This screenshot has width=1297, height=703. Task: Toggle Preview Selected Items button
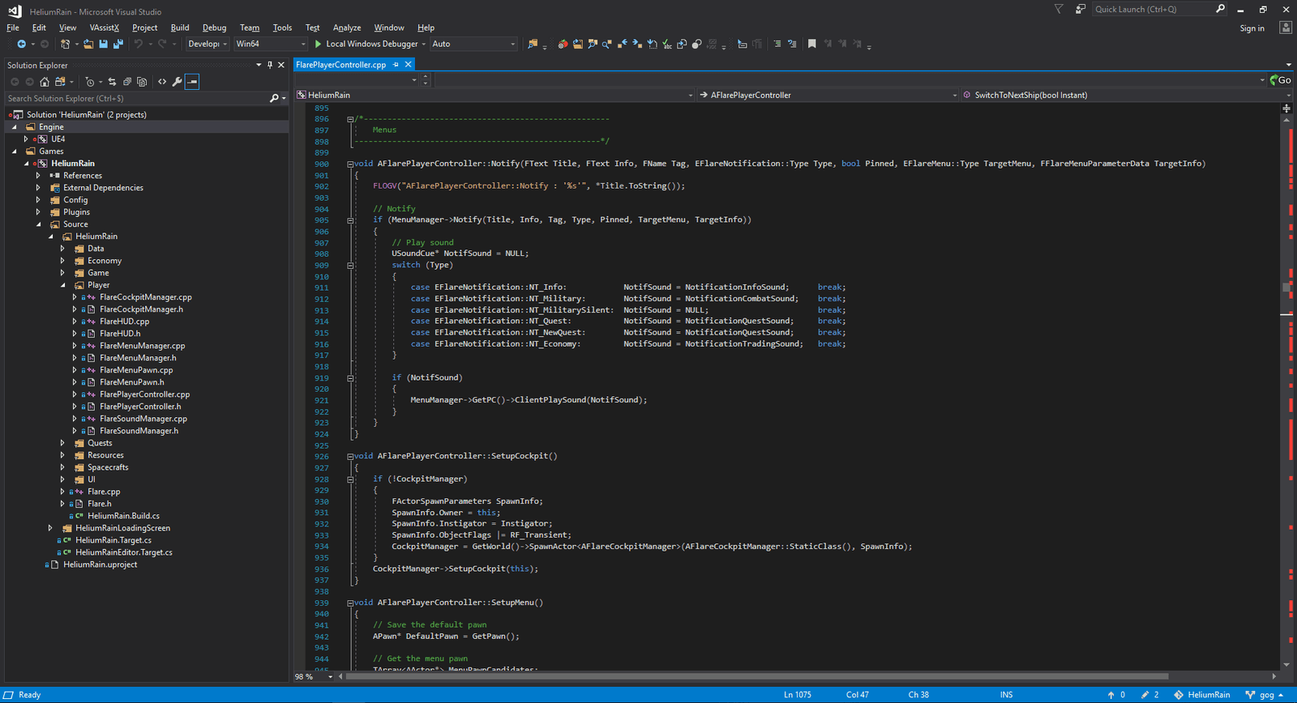pyautogui.click(x=192, y=82)
